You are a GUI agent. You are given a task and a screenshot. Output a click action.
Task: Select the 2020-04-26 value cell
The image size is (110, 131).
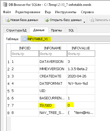[81, 76]
